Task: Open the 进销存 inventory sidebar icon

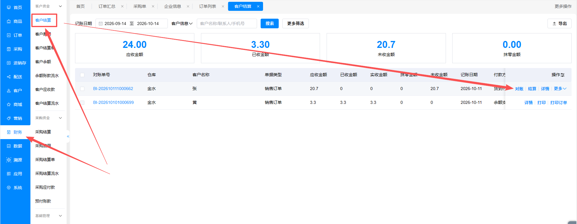Action: pos(9,63)
